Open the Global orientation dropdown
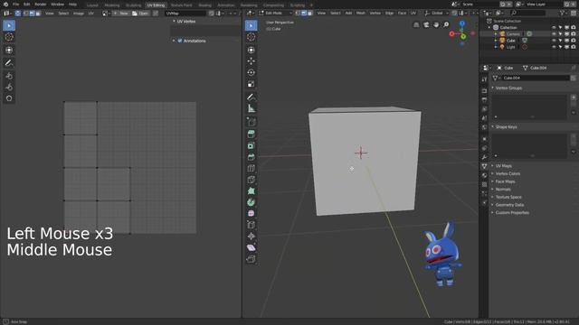 [436, 13]
